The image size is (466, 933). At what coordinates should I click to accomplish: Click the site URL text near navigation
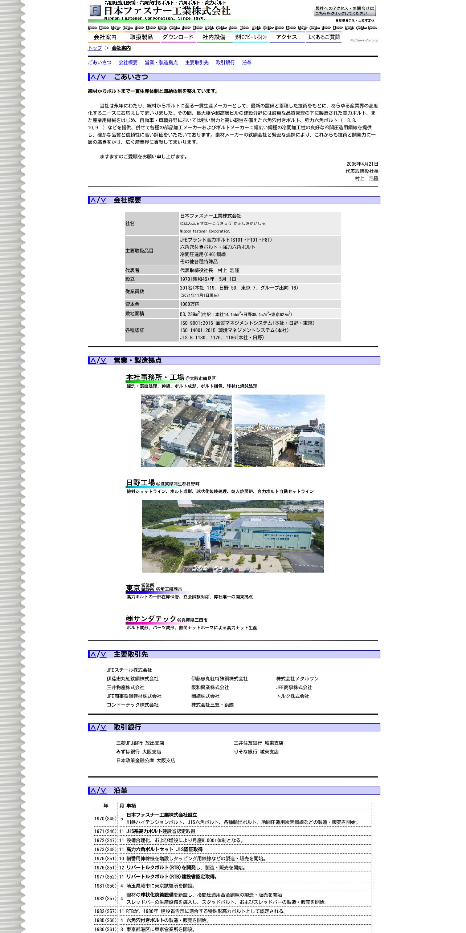point(364,40)
